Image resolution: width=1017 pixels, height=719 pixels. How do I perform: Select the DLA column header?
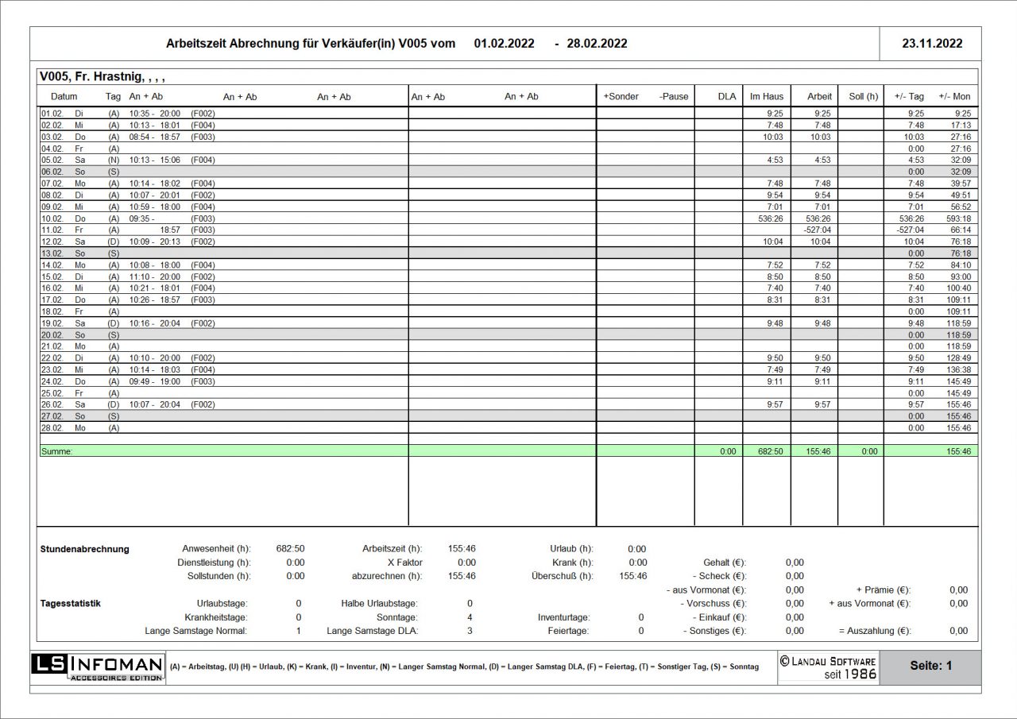click(x=726, y=96)
